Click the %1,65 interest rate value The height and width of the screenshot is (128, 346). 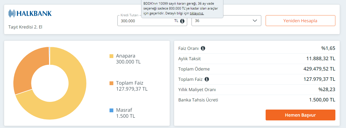click(328, 48)
